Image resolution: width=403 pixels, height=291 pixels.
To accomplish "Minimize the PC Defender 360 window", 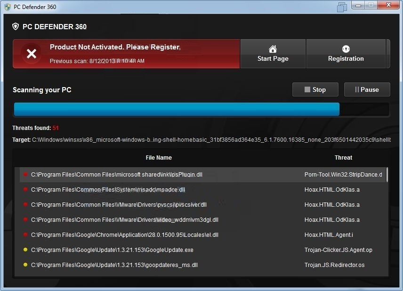I will (358, 5).
